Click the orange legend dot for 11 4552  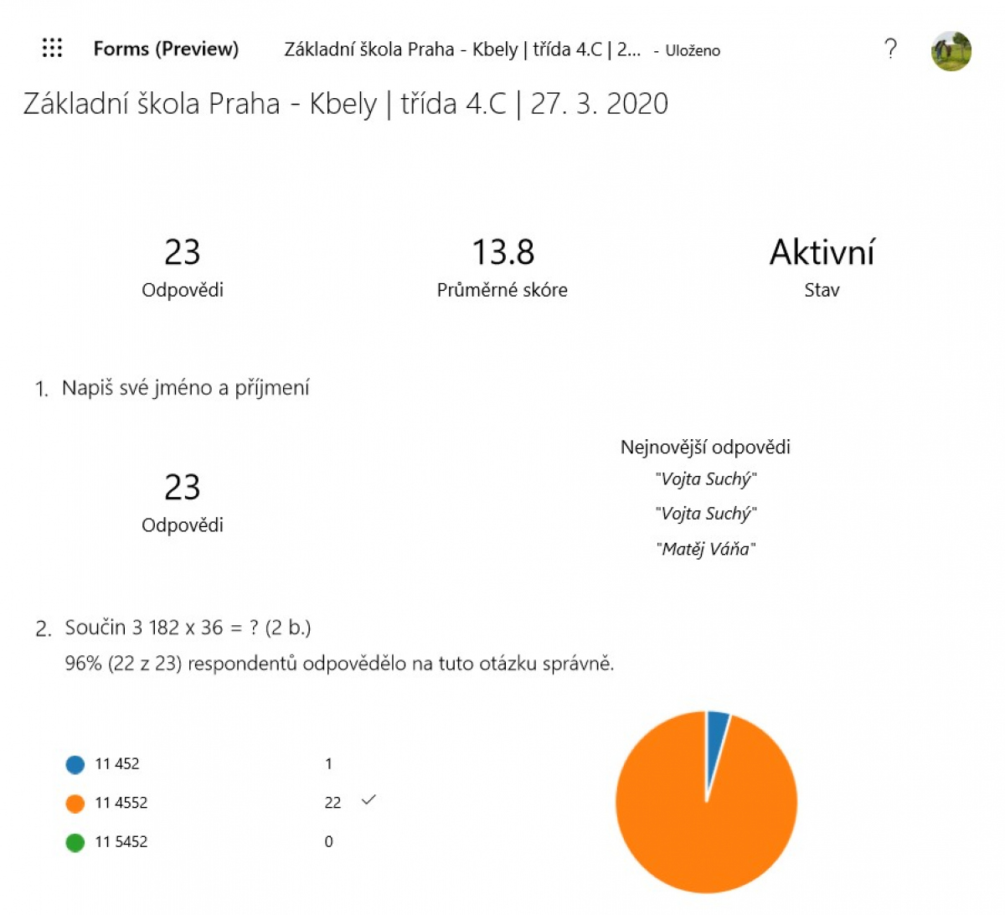[75, 804]
